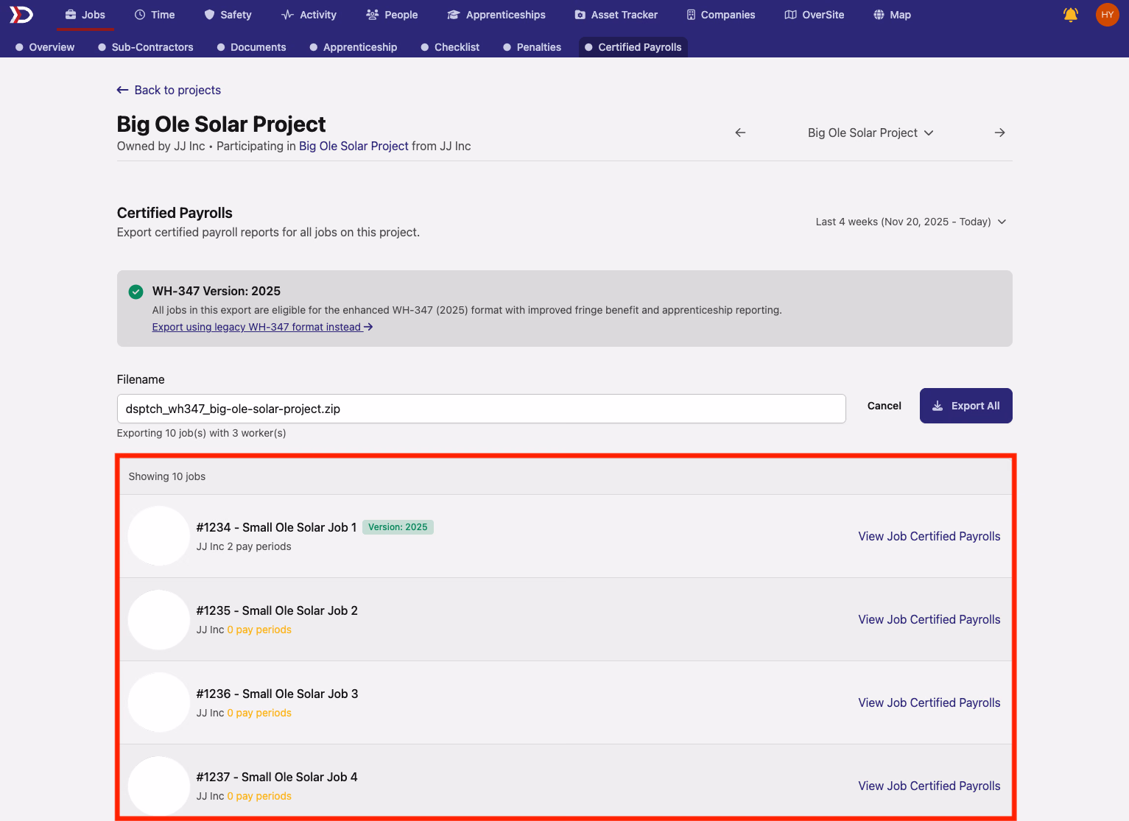Click the avatar thumbnail for job #1234

[x=159, y=536]
